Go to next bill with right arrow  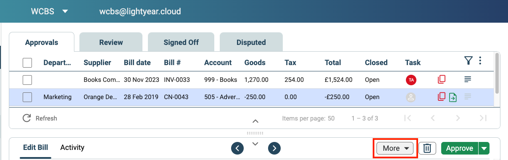pos(274,148)
